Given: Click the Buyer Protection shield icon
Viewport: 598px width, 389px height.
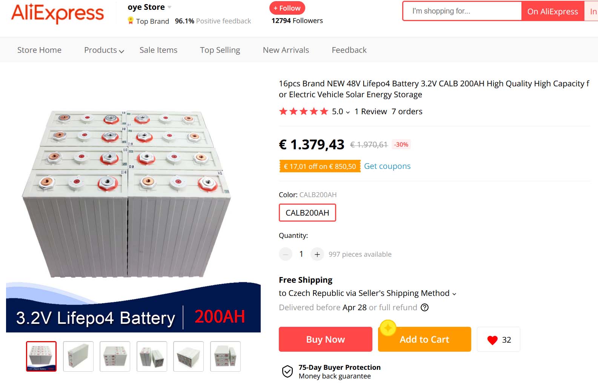Looking at the screenshot, I should tap(287, 371).
